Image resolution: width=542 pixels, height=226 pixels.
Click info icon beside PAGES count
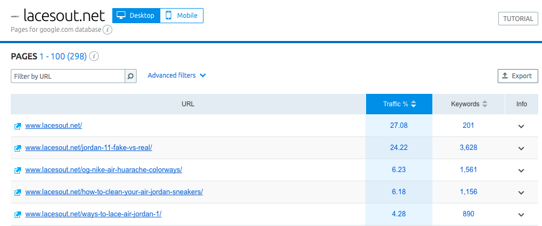[x=94, y=56]
